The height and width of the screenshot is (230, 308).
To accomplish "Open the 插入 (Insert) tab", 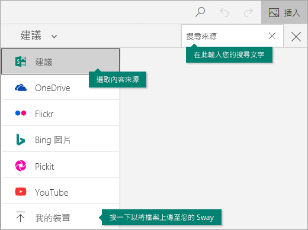I will [x=284, y=12].
